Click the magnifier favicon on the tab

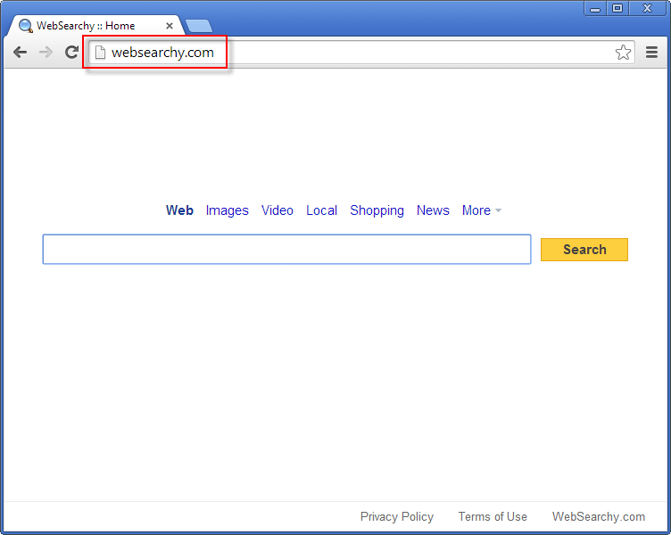point(26,26)
